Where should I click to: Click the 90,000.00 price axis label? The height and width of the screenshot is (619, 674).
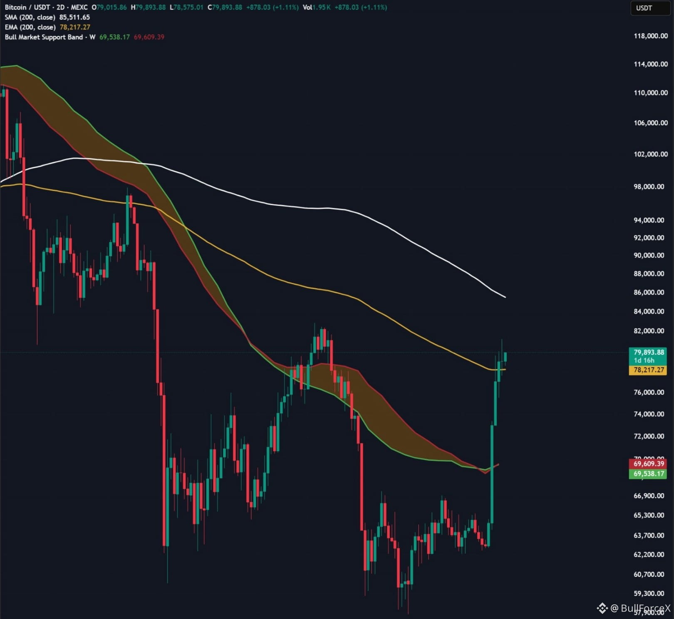649,255
